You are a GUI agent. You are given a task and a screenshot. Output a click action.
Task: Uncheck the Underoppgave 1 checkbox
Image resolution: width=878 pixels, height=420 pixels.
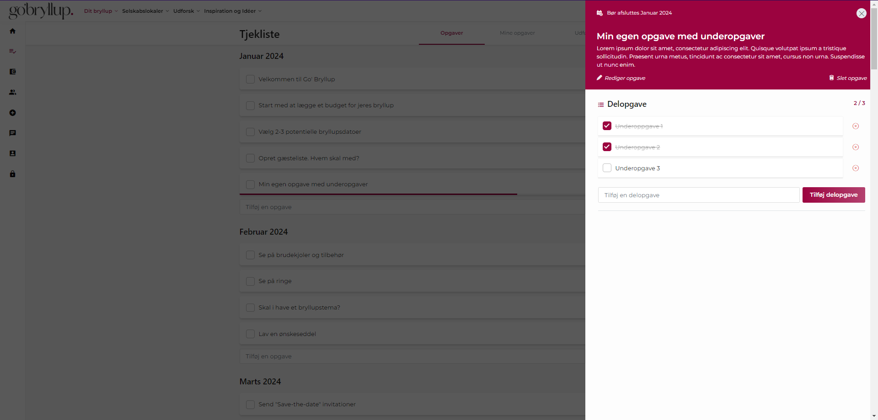click(x=607, y=126)
